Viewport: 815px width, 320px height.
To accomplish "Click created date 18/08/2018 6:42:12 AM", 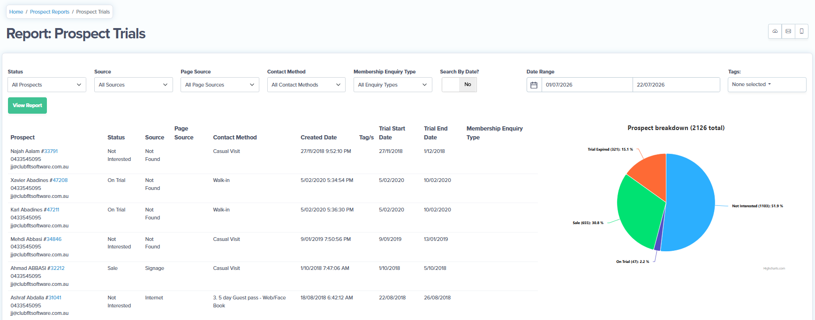I will pos(327,298).
